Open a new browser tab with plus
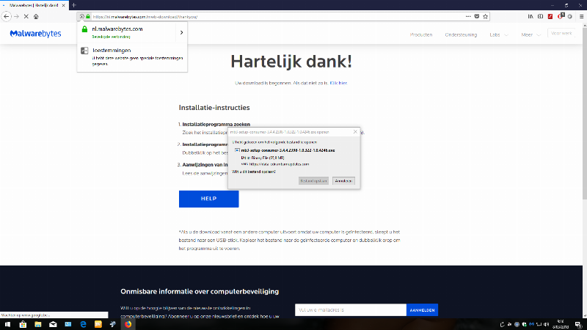587x330 pixels. 74,5
